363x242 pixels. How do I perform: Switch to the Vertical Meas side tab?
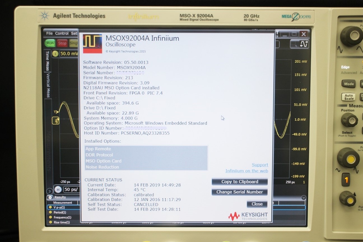tap(48, 85)
